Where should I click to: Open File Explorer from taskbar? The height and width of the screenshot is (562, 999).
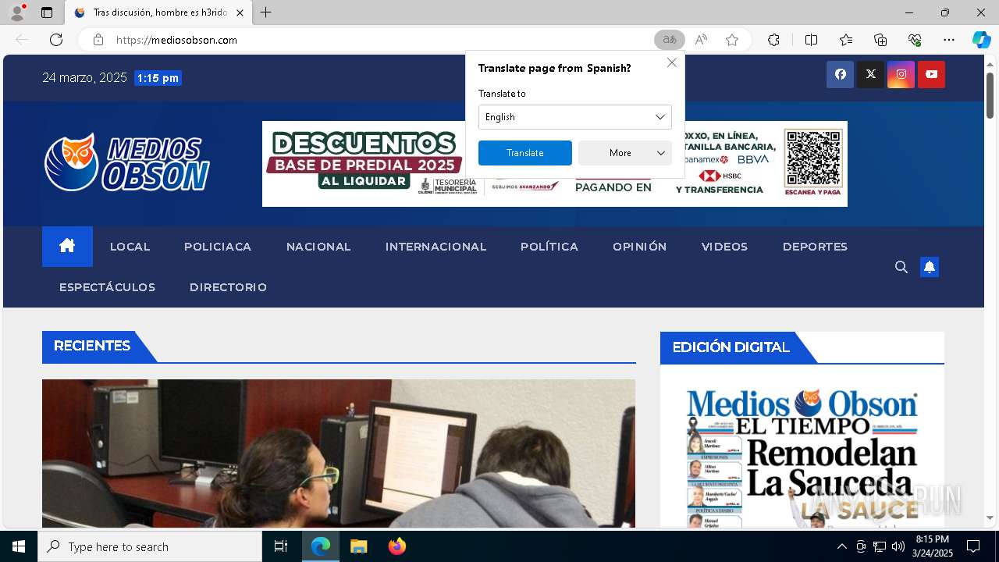tap(358, 546)
